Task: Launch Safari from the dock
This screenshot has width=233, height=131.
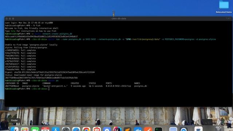Action: [76, 129]
